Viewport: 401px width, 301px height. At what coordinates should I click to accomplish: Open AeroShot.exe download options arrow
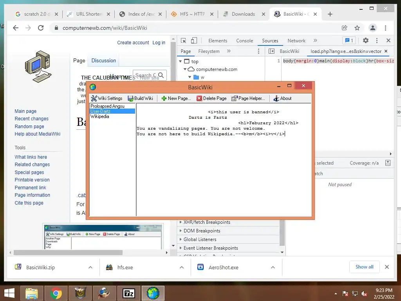(x=273, y=267)
